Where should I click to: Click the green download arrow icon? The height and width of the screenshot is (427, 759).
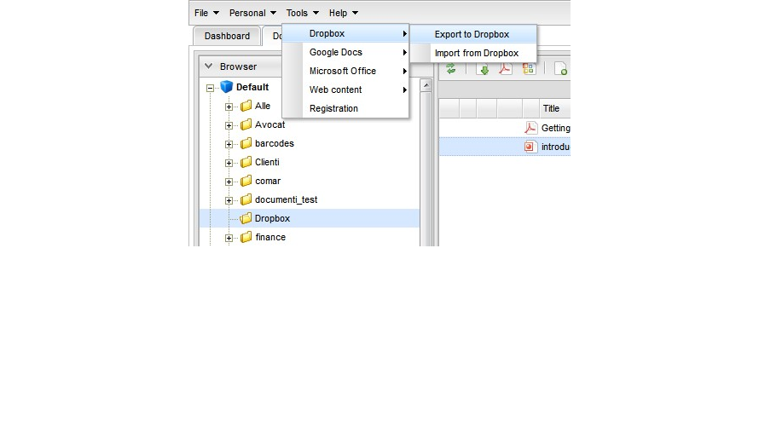[x=483, y=69]
